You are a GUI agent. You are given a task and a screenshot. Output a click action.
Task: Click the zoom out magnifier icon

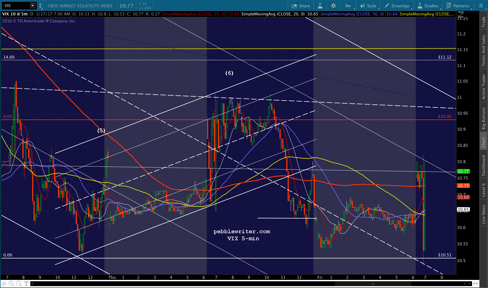[x=19, y=283]
